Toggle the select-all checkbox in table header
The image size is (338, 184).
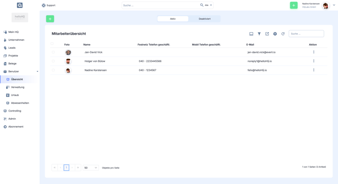(52, 44)
